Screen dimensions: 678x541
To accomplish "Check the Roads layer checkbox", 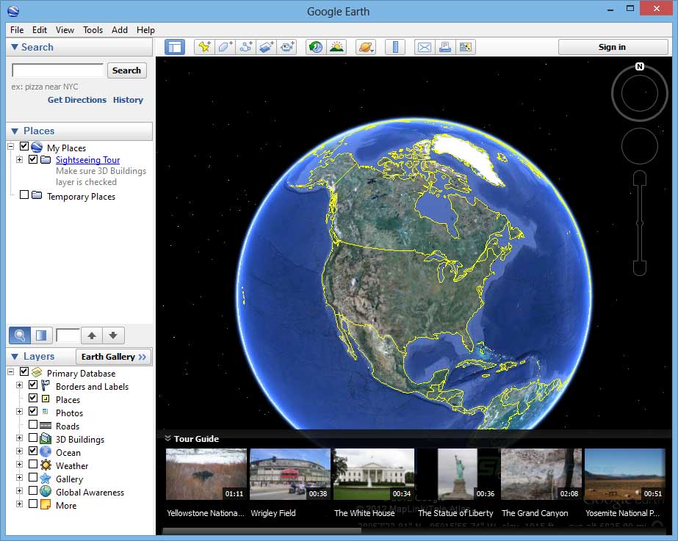I will coord(32,426).
